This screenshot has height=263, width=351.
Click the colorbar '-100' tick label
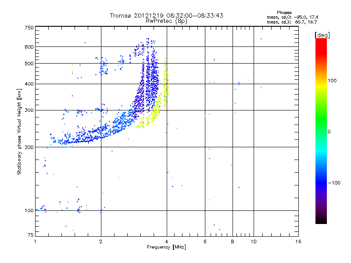[x=334, y=183]
